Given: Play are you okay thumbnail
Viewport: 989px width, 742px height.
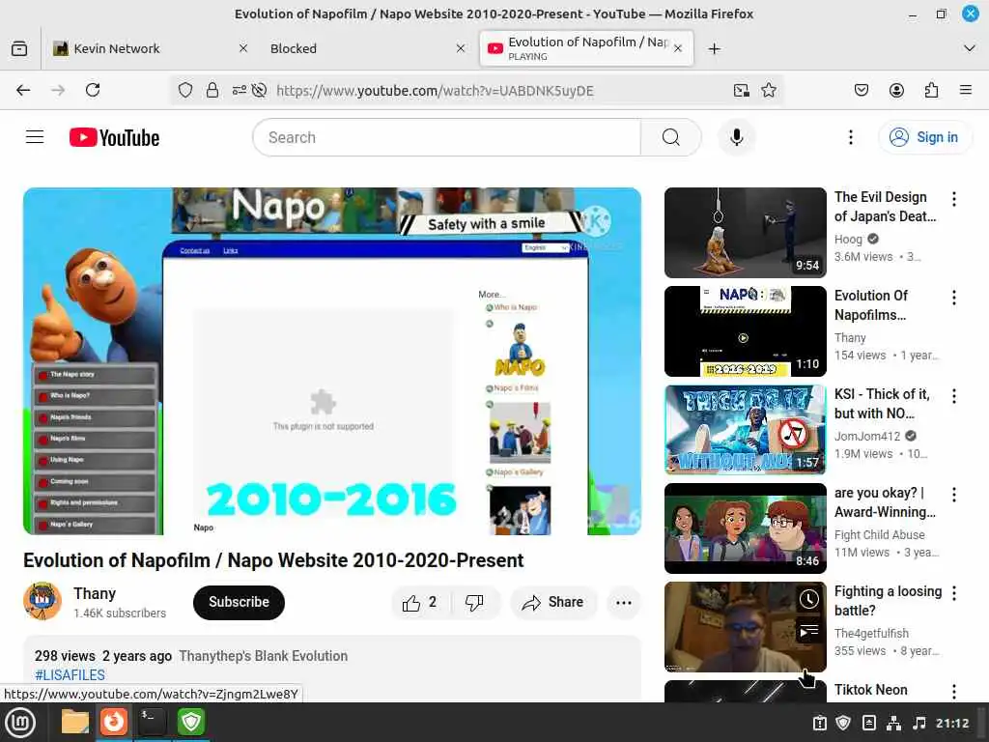Looking at the screenshot, I should (746, 528).
